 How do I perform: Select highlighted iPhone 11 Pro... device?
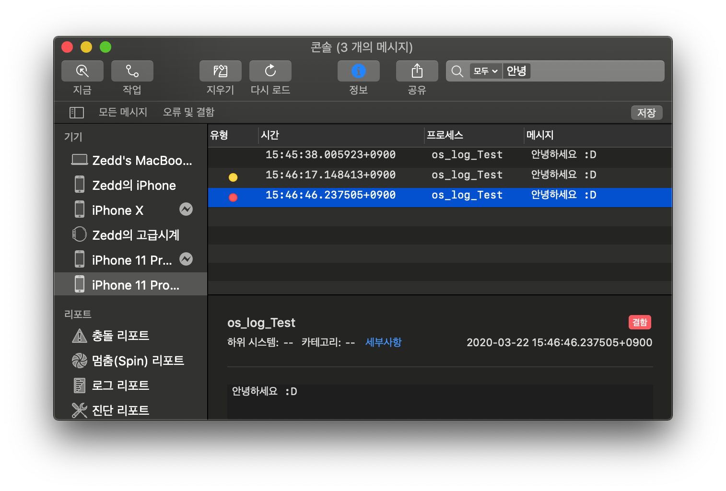point(131,284)
